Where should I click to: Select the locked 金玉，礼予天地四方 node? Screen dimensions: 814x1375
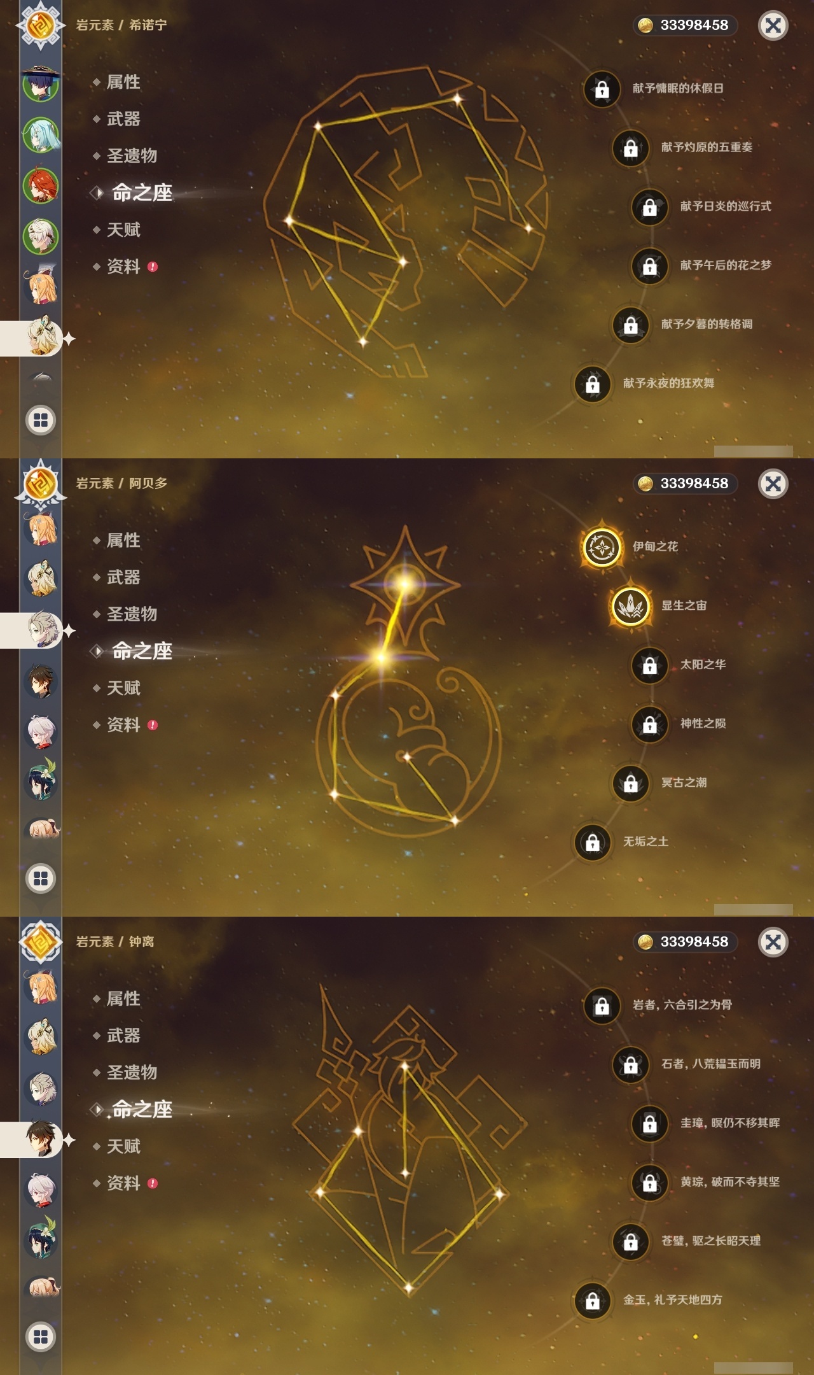[x=592, y=1301]
